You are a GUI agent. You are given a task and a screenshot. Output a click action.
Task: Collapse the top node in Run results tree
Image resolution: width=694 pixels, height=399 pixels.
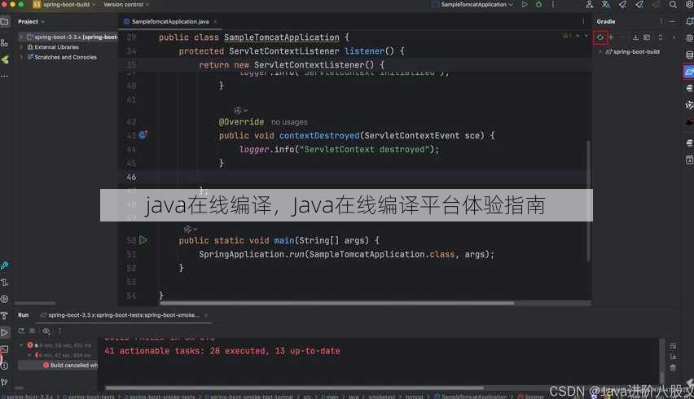[21, 345]
